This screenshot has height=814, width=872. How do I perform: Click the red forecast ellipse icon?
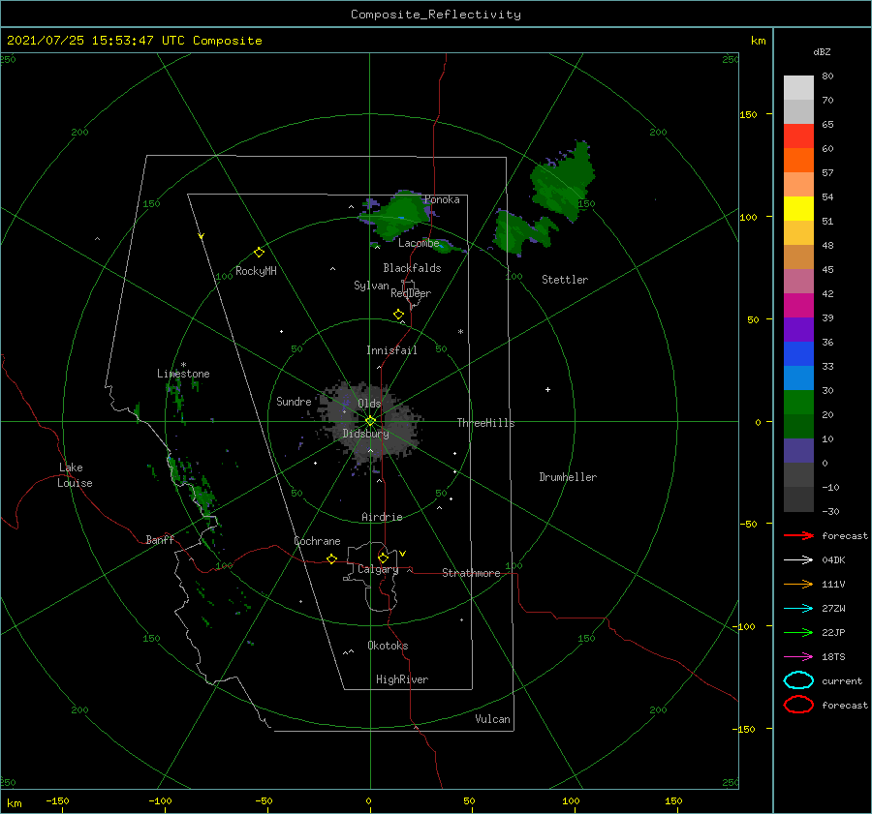pos(798,705)
